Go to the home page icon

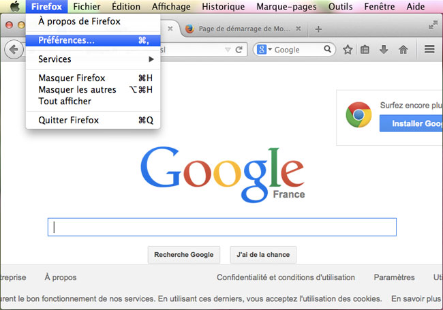coord(403,50)
